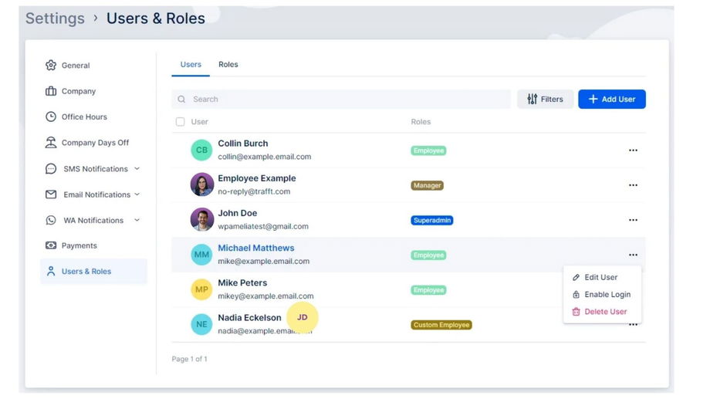Open Company briefcase icon in sidebar
The height and width of the screenshot is (399, 710).
coord(51,91)
